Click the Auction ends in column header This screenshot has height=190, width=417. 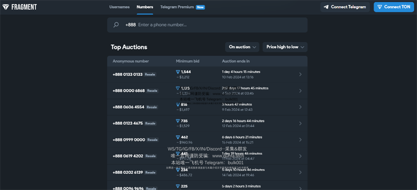coord(236,61)
